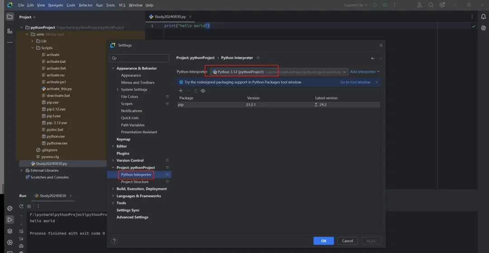Click the OK button
This screenshot has width=489, height=253.
coord(323,241)
